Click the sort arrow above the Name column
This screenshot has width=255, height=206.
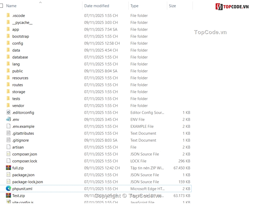pos(41,2)
